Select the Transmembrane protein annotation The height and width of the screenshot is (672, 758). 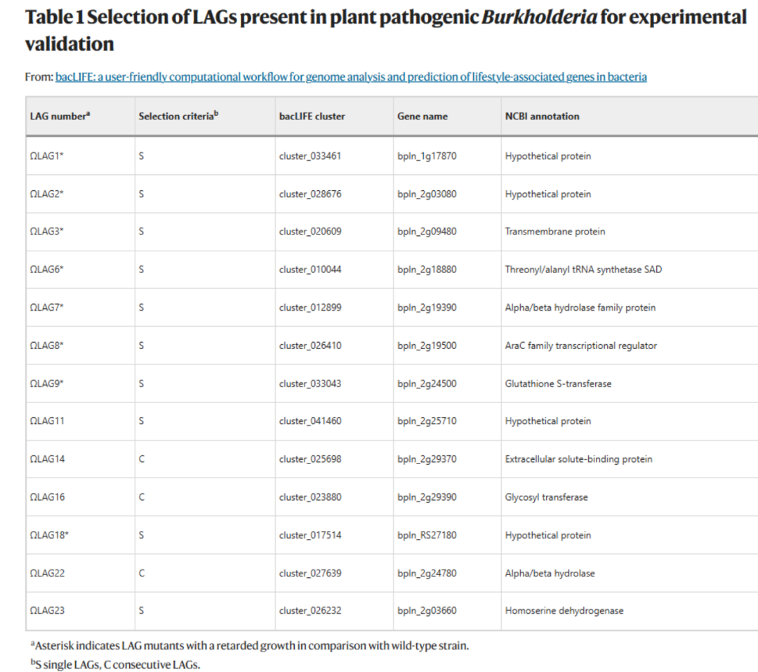pyautogui.click(x=555, y=231)
